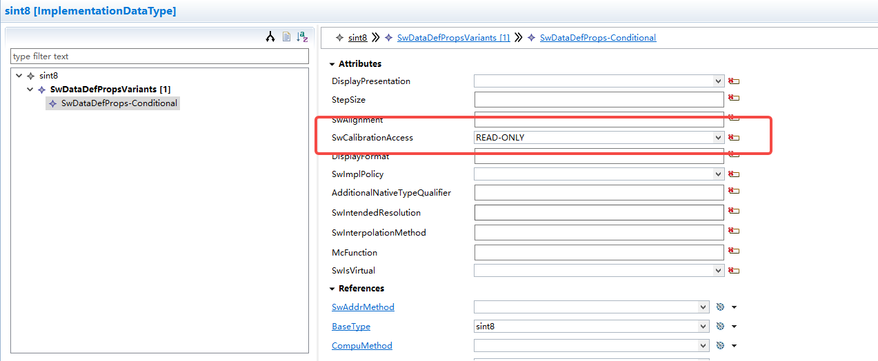Open the SwAddrMethod reference dropdown
The width and height of the screenshot is (878, 361).
704,307
